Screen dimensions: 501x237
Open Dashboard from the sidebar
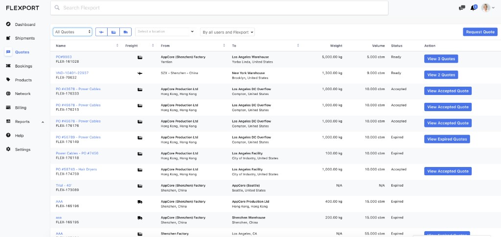point(25,24)
